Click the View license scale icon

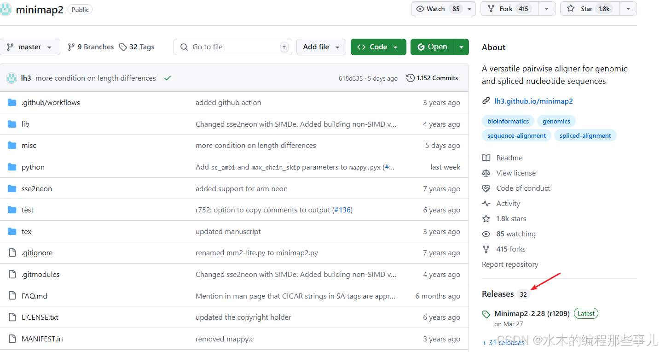point(486,173)
